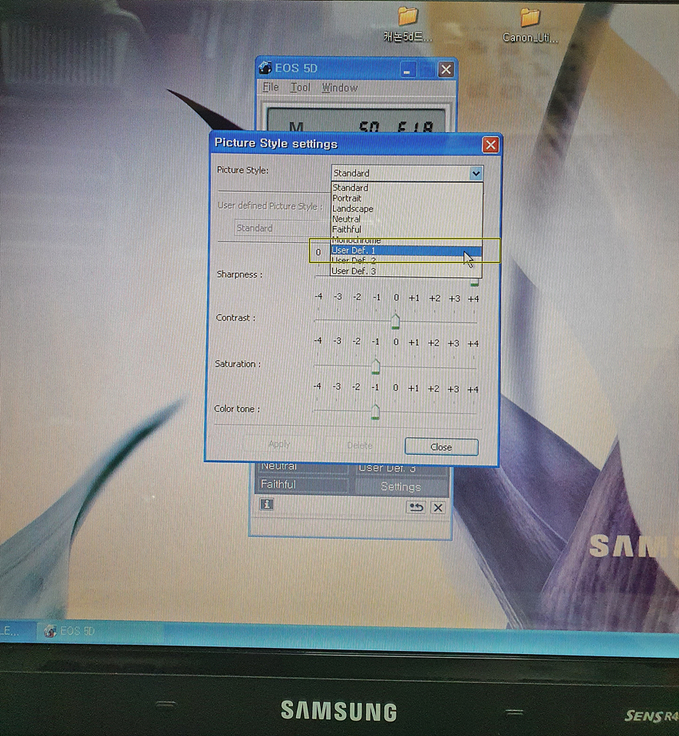The image size is (679, 736).
Task: Collapse the Picture Style dropdown via its arrow
Action: point(476,174)
